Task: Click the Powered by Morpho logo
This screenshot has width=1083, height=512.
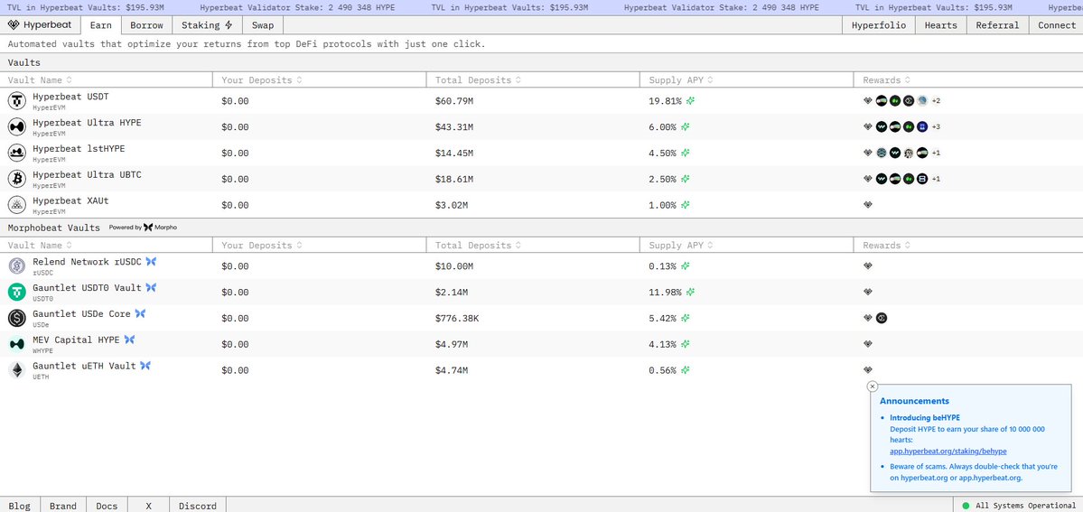Action: click(143, 228)
